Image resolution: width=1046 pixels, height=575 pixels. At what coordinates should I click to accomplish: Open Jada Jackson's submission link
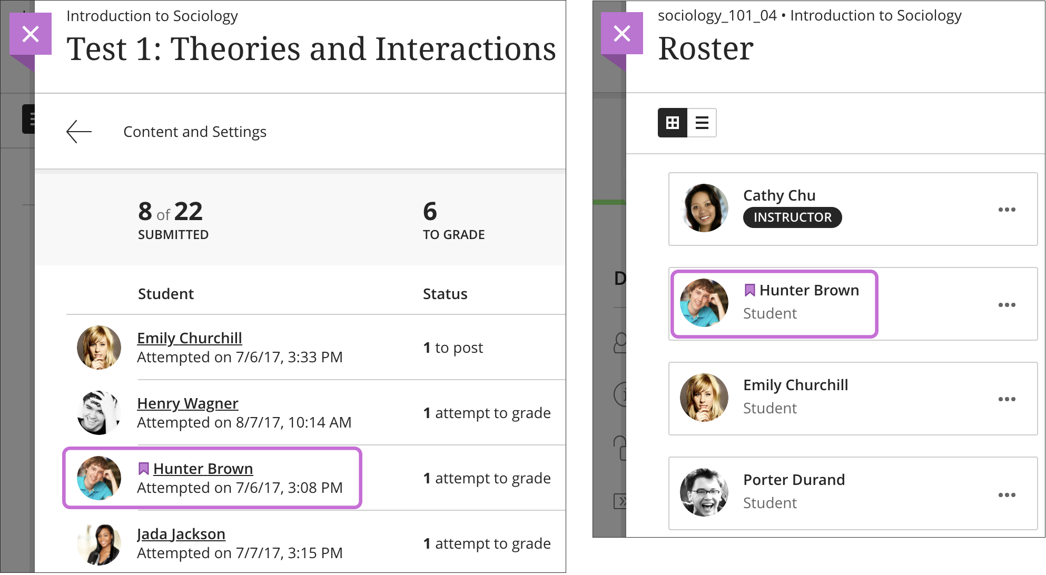[x=181, y=534]
